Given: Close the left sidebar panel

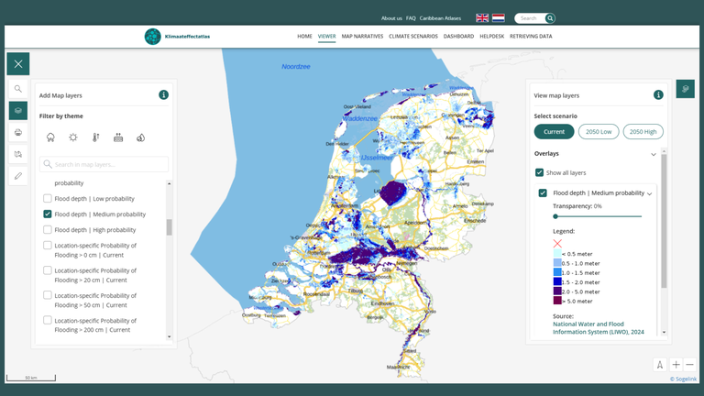Looking at the screenshot, I should click(x=18, y=64).
